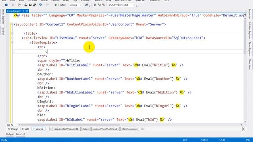Image resolution: width=253 pixels, height=142 pixels.
Task: Open the undo history dropdown arrow
Action: tap(43, 5)
